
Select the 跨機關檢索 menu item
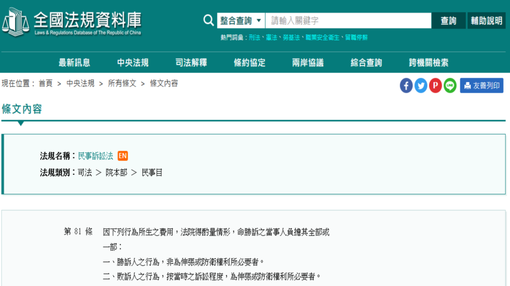(429, 62)
